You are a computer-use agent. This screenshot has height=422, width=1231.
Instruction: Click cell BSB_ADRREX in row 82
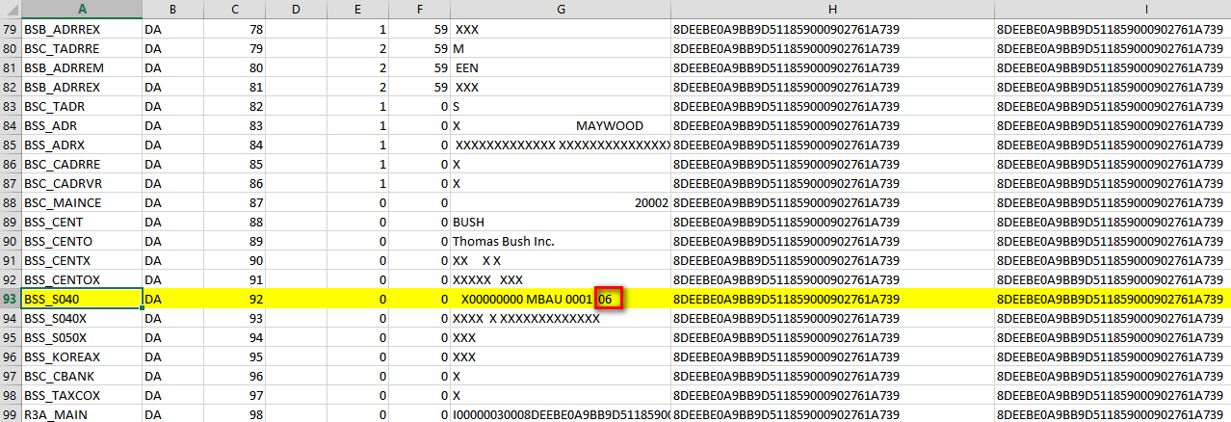[x=82, y=88]
